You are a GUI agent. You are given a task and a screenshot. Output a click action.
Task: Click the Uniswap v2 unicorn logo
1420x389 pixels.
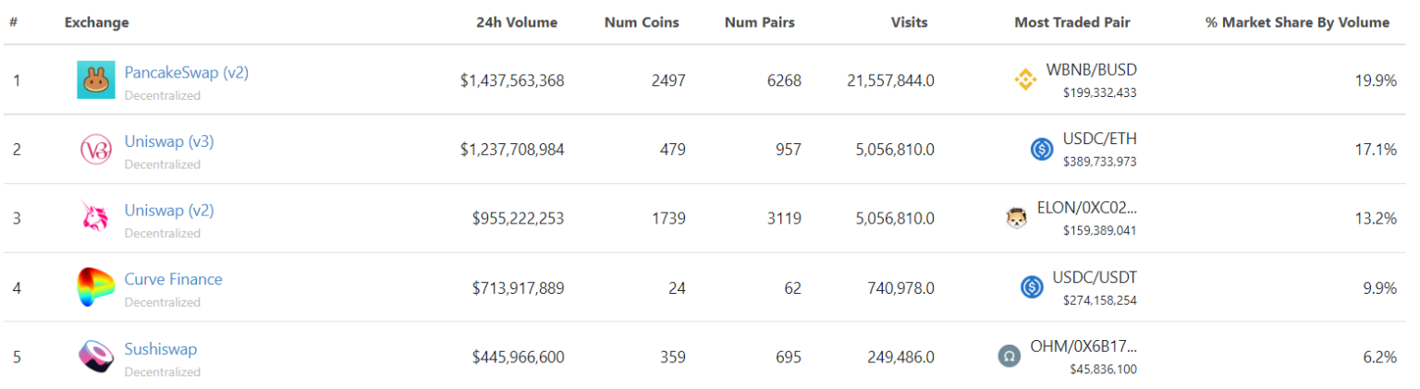(96, 218)
